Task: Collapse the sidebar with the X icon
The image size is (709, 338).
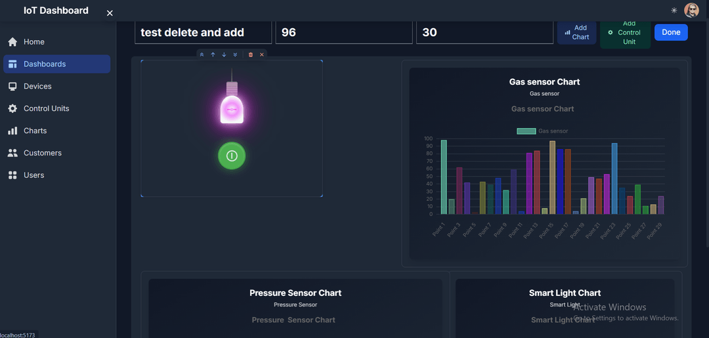Action: tap(110, 13)
